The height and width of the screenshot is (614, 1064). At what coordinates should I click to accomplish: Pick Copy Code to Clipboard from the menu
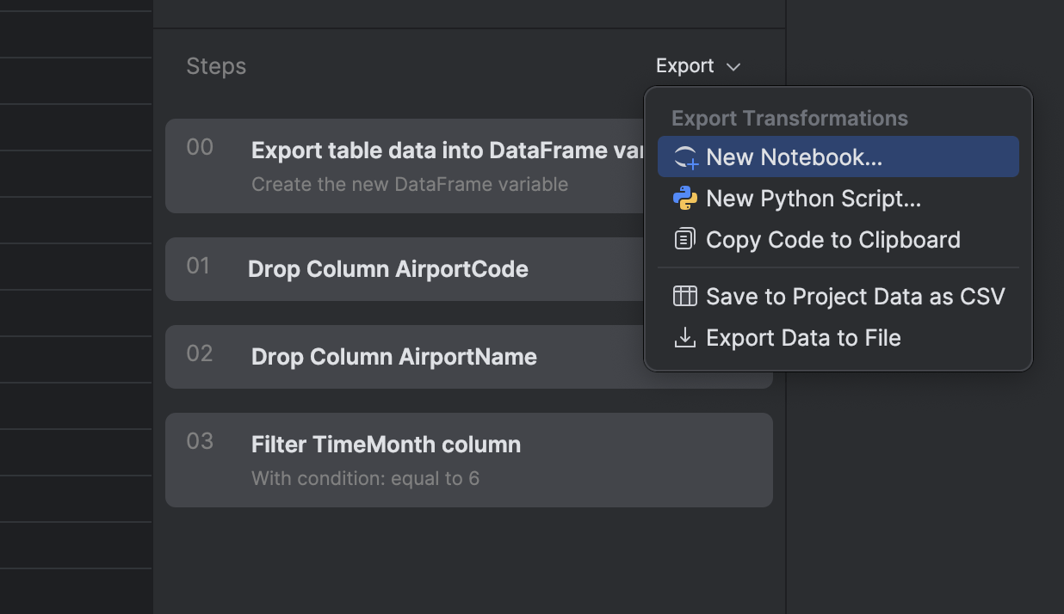click(832, 240)
